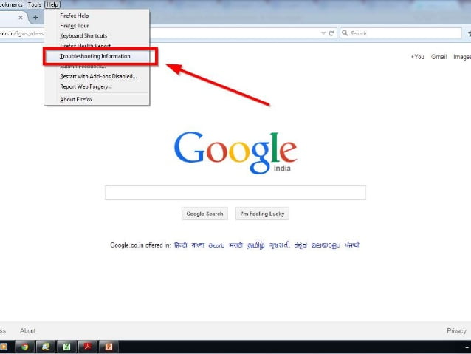Open the +You link

click(417, 57)
